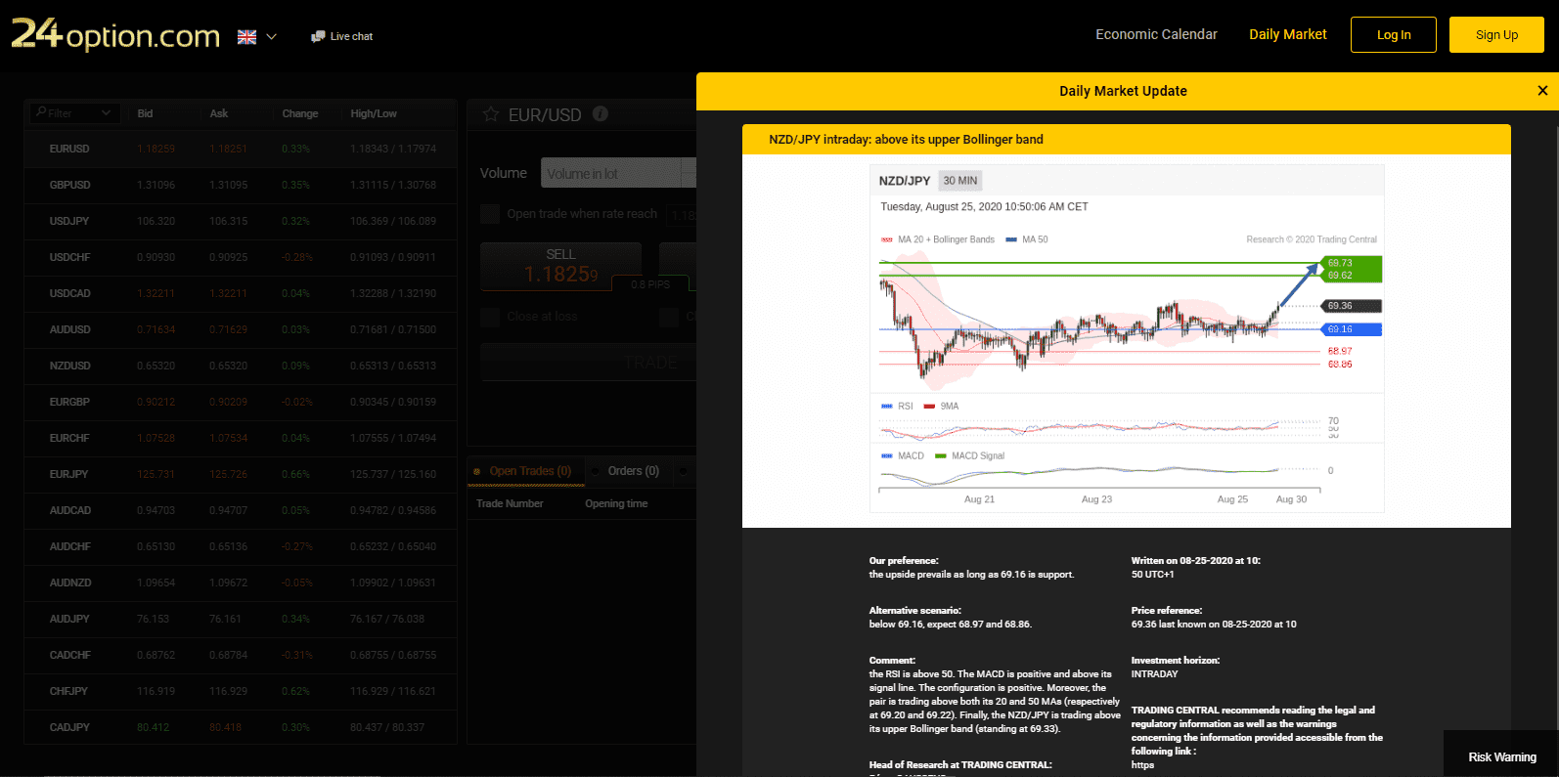
Task: Select the EURUSD row
Action: [241, 149]
